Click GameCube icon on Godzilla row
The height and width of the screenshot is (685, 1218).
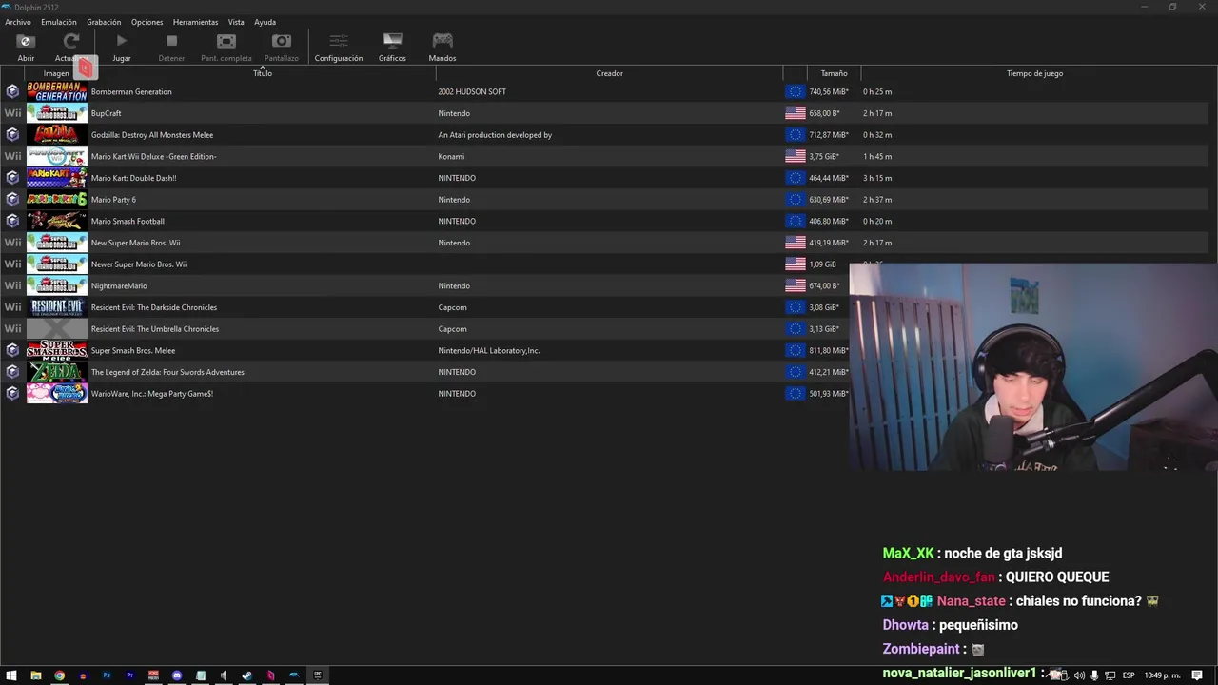tap(12, 134)
